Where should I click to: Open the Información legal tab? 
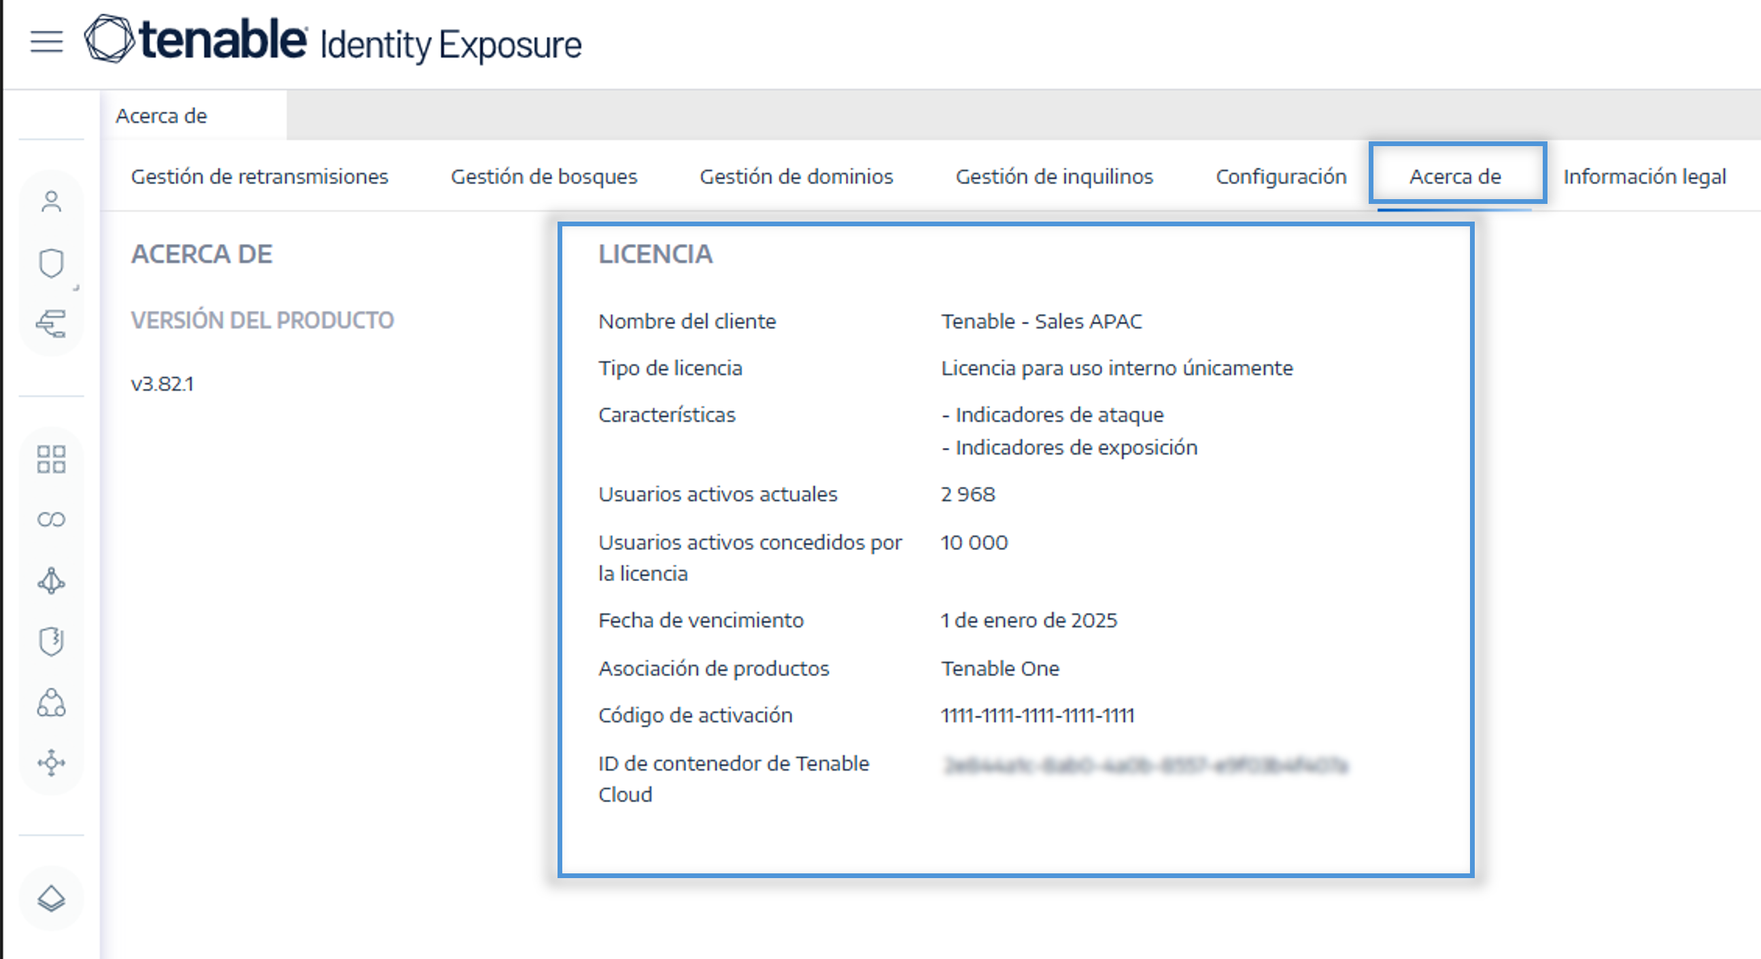(1645, 176)
